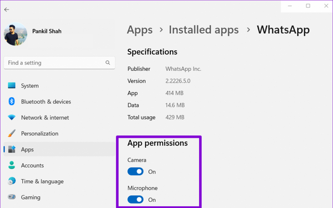Image resolution: width=333 pixels, height=208 pixels.
Task: Click the Specifications heading
Action: (152, 52)
